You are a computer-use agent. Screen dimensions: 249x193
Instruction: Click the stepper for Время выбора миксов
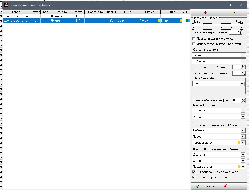pos(243,101)
